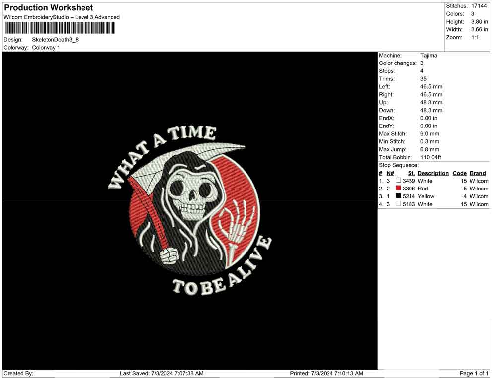This screenshot has height=378, width=492.
Task: Click the Page 1 of 1 footer text
Action: (x=474, y=373)
